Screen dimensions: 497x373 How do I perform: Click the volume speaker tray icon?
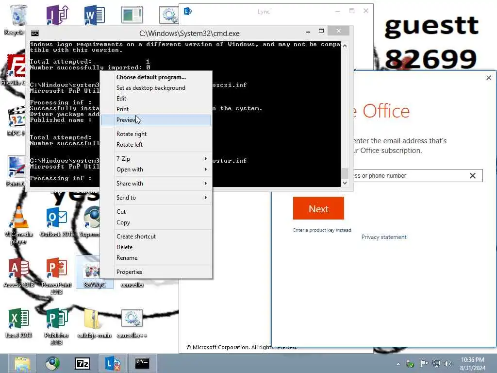tap(448, 363)
